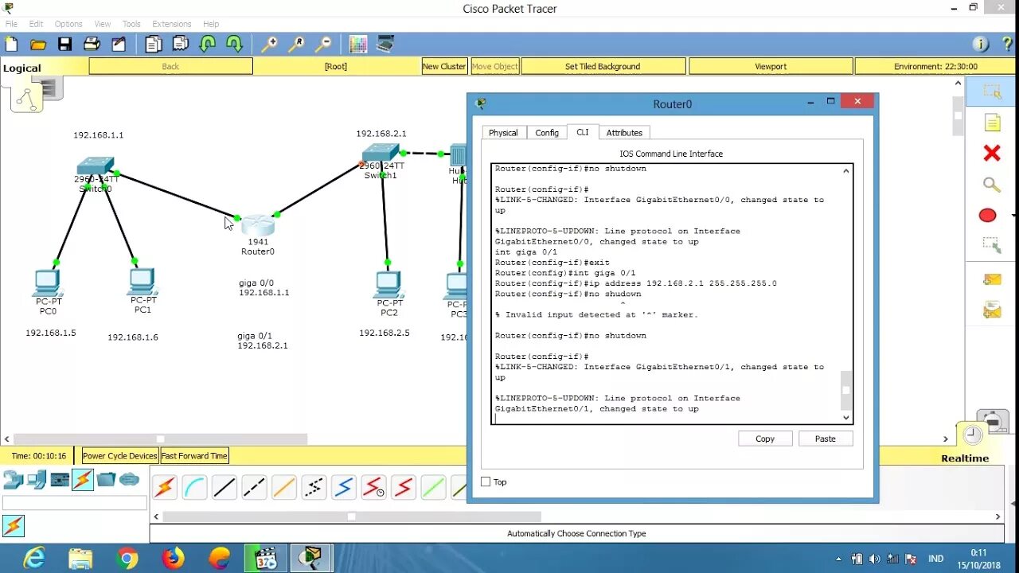The image size is (1019, 573).
Task: Click the Fast Forward Time button
Action: point(195,456)
